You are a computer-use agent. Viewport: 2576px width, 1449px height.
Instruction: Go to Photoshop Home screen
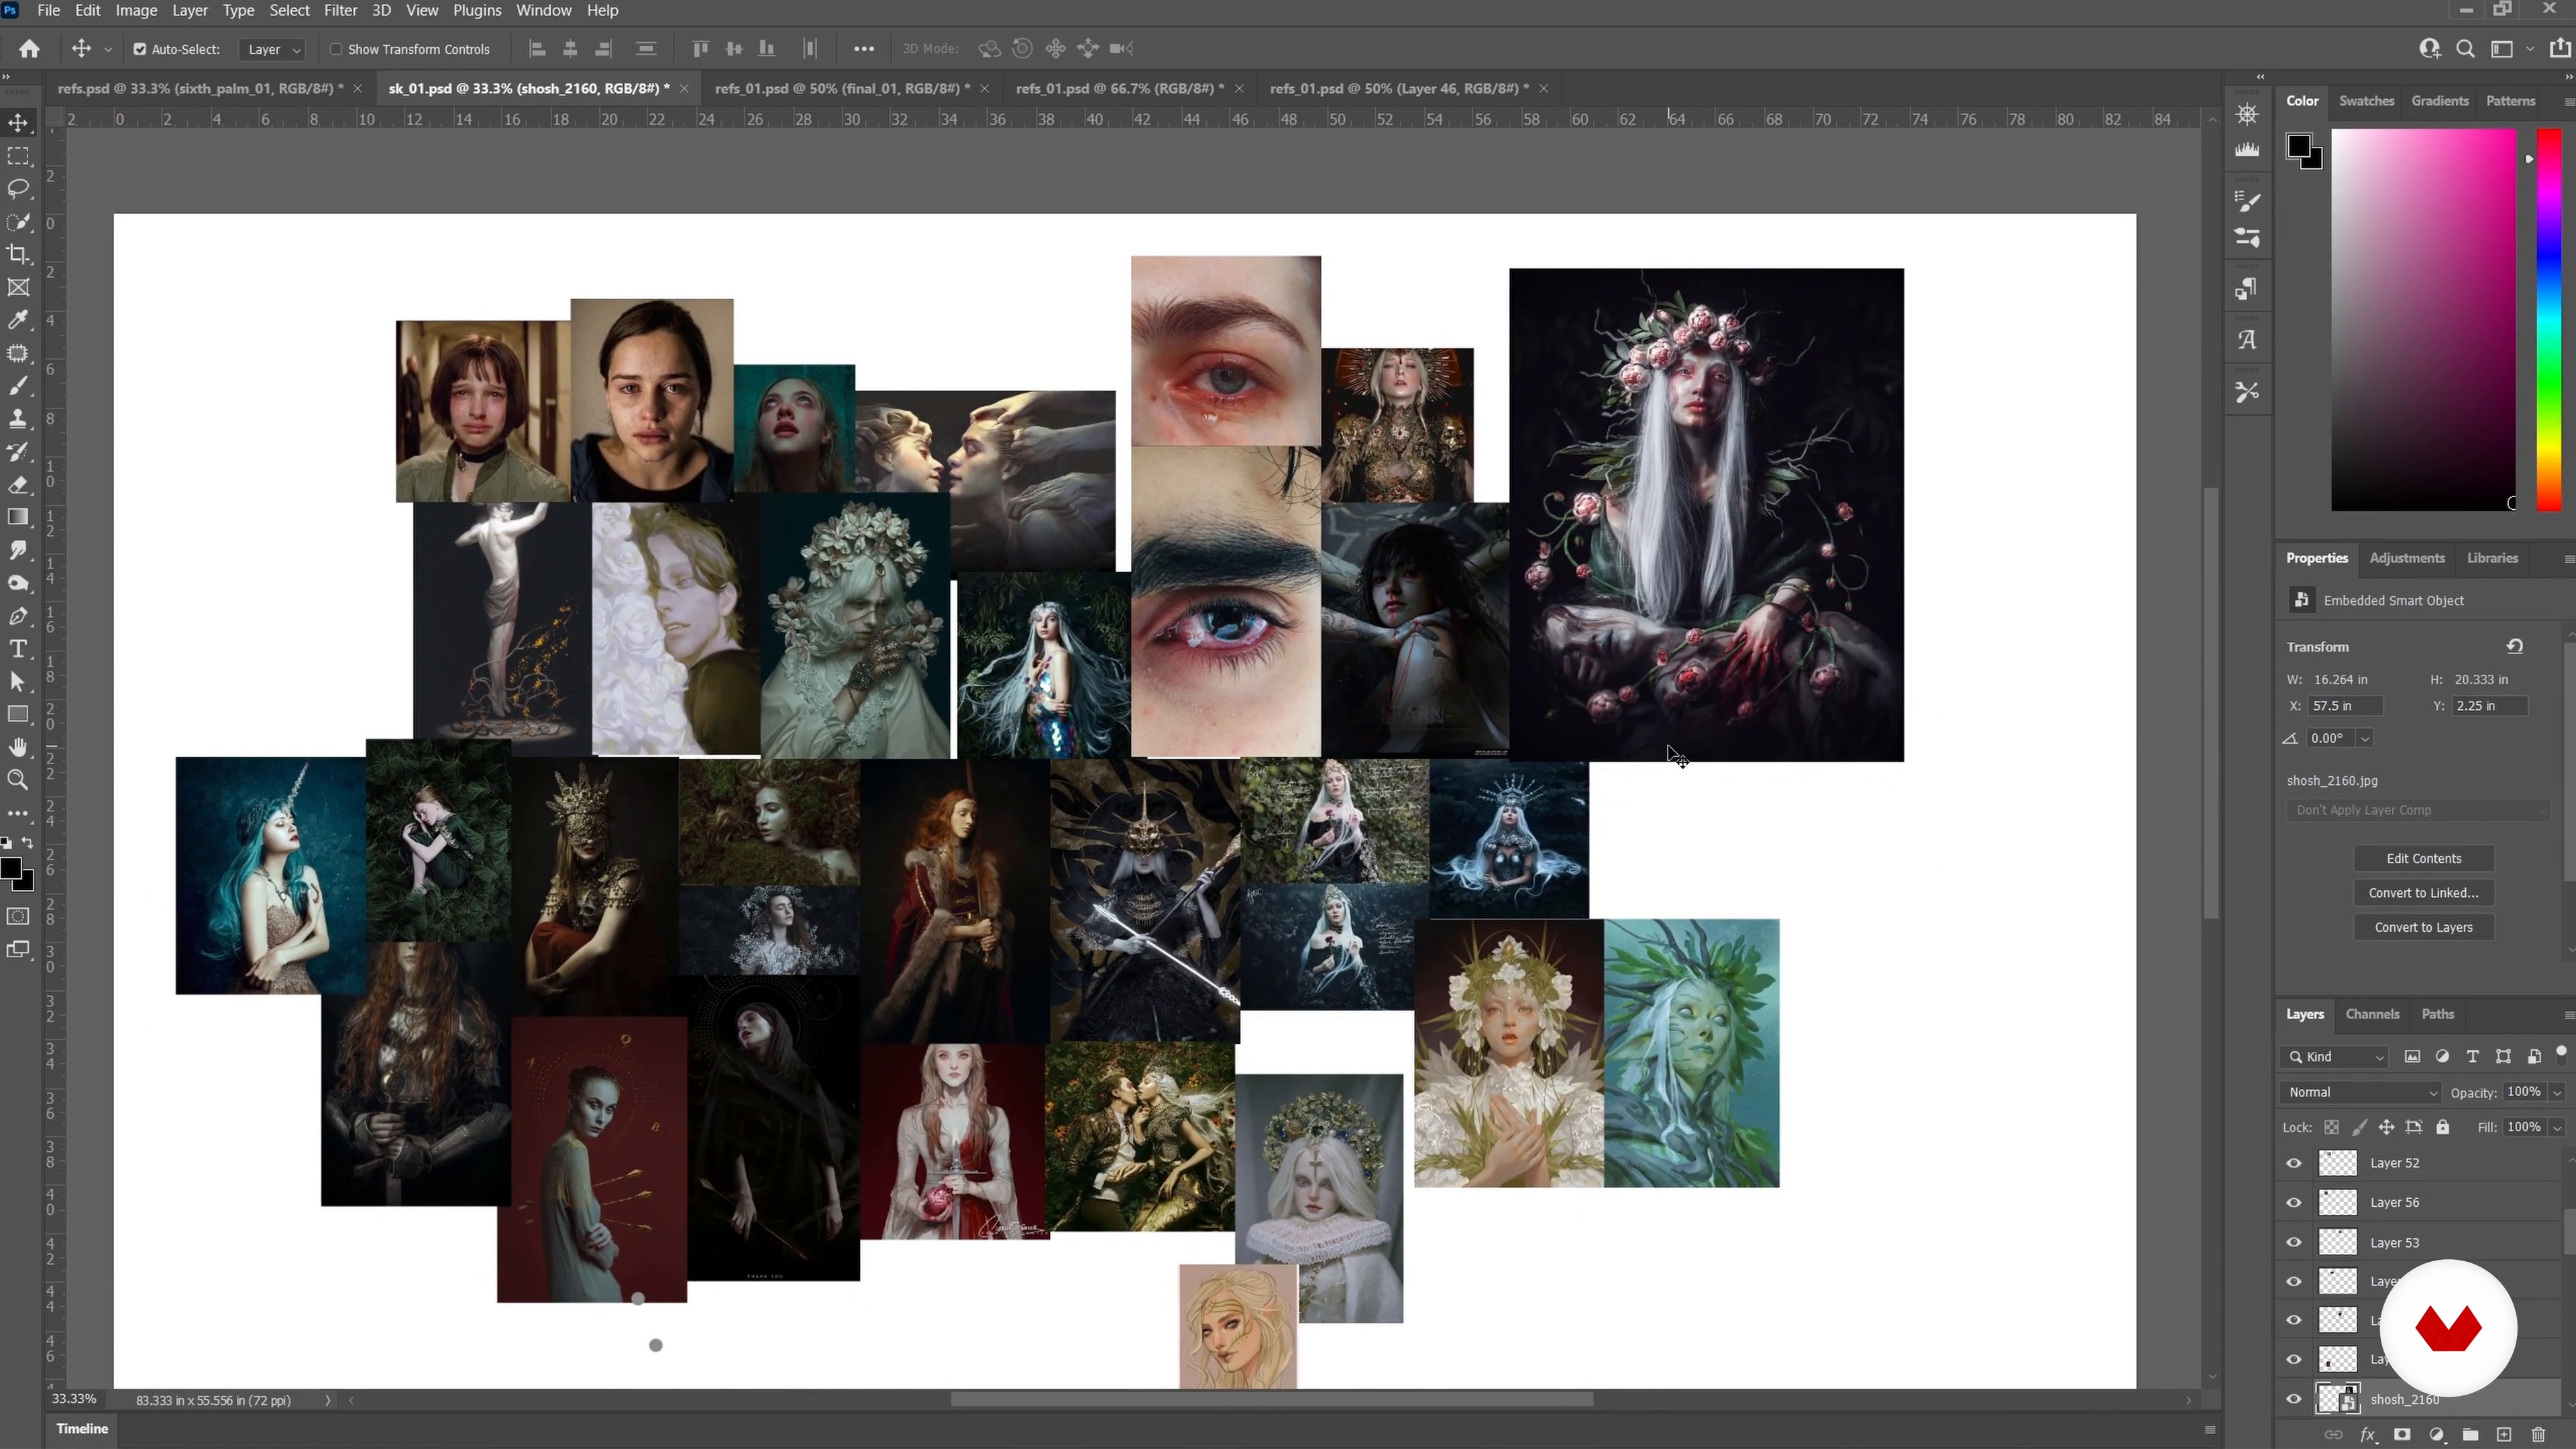29,48
